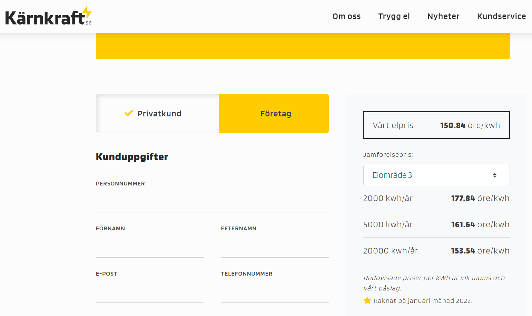Click the 2000 kwh/år comparison row

click(x=436, y=198)
